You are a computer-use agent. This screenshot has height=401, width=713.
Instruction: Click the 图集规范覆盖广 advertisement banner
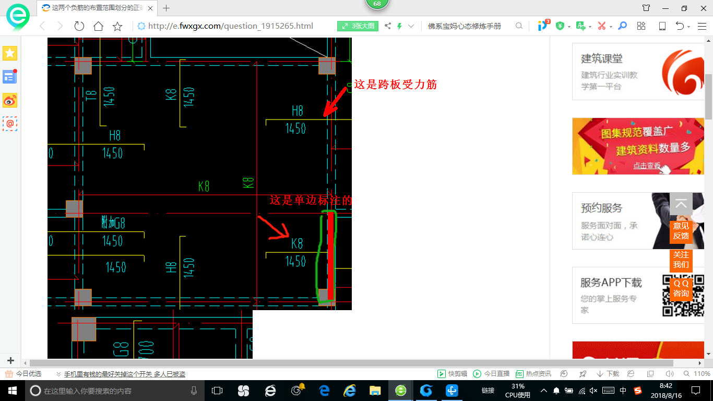click(x=639, y=146)
